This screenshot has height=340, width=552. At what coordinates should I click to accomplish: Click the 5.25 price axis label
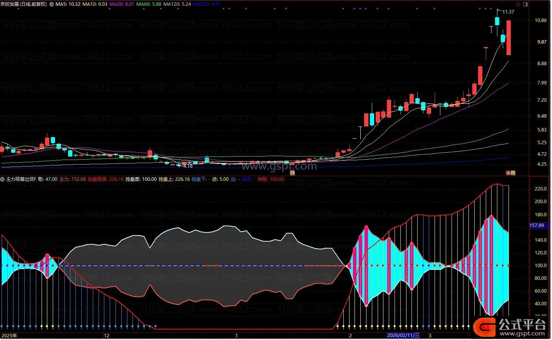[x=542, y=143]
